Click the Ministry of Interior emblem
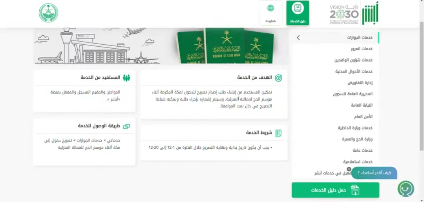The height and width of the screenshot is (202, 424). click(x=48, y=13)
